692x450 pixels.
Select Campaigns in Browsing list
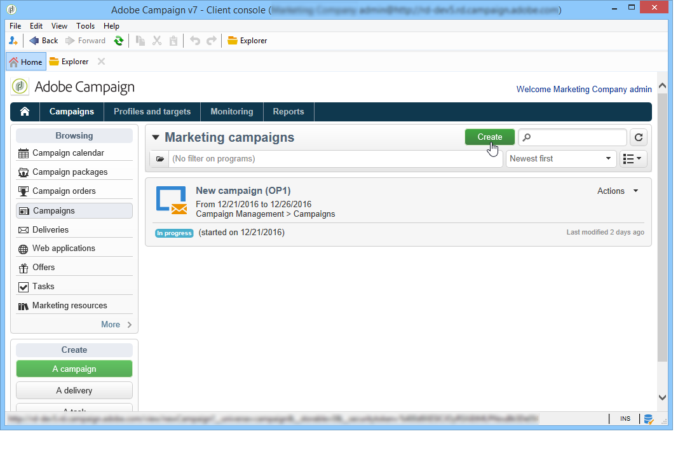(74, 210)
